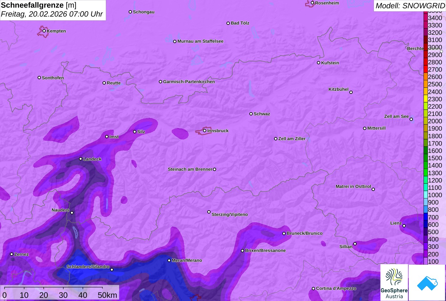Click the blue cloud logo icon
Viewport: 446px width, 301px height.
click(x=427, y=283)
